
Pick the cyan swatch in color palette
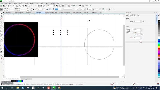(x=159, y=43)
